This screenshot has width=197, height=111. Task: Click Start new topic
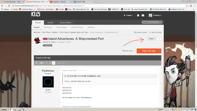click(x=127, y=51)
